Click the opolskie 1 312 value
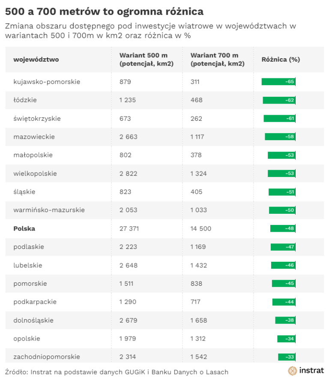 [199, 338]
